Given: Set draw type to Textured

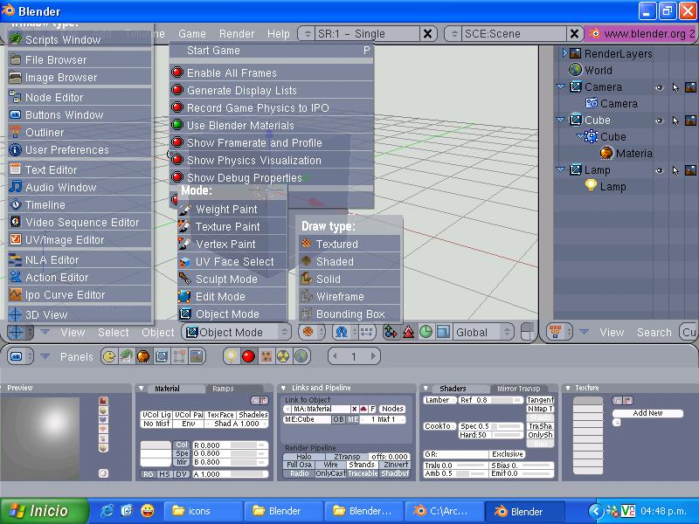Looking at the screenshot, I should [x=349, y=245].
